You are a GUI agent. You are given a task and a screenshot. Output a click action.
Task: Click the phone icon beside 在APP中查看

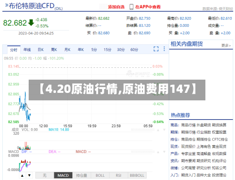(x=132, y=7)
